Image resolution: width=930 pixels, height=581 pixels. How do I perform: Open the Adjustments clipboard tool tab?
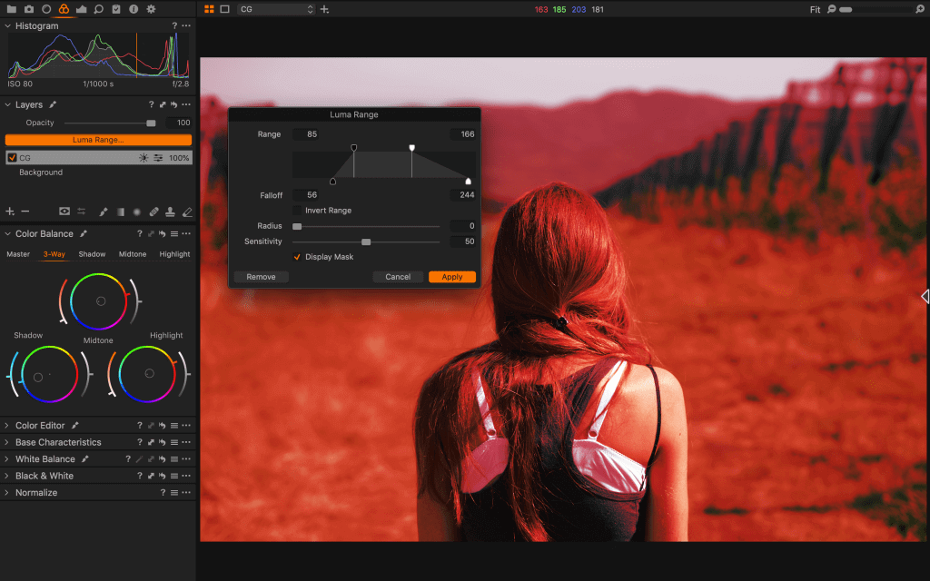115,8
